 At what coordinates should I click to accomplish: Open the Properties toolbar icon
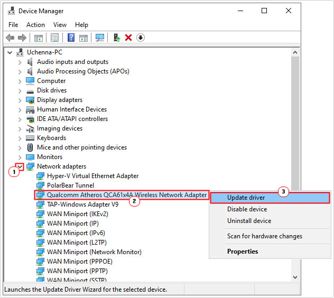click(x=55, y=38)
